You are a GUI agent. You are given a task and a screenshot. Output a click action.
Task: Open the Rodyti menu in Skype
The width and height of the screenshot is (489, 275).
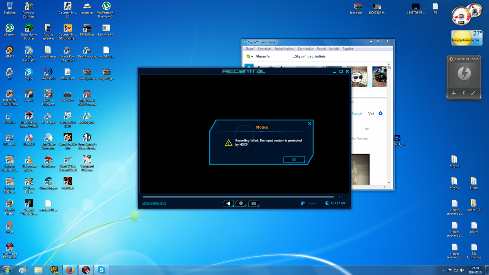click(x=322, y=48)
